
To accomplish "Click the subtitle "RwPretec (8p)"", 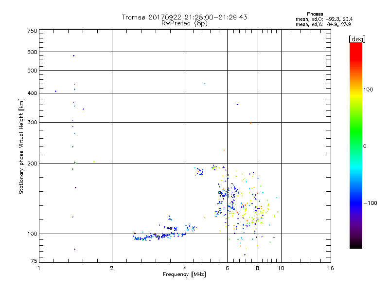I will coord(184,23).
